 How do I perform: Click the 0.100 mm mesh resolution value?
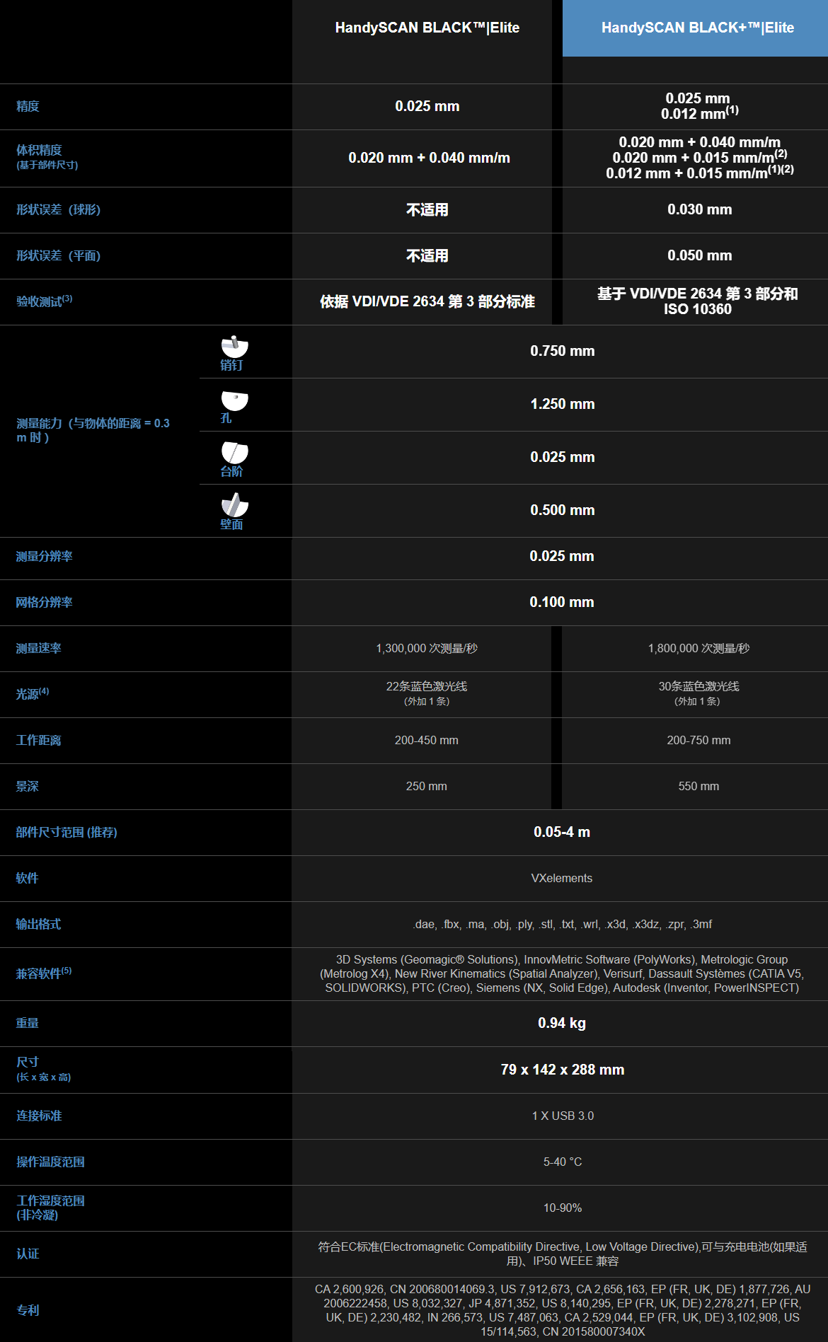tap(562, 602)
